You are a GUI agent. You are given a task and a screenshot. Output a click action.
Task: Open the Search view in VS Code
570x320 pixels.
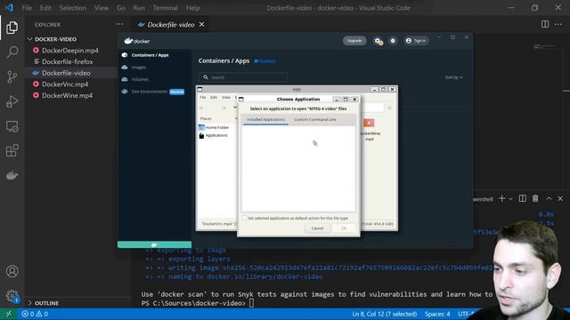pos(12,52)
